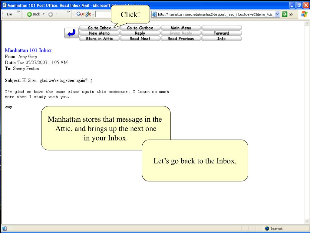The width and height of the screenshot is (310, 233).
Task: Open the Main Menu
Action: point(181,28)
